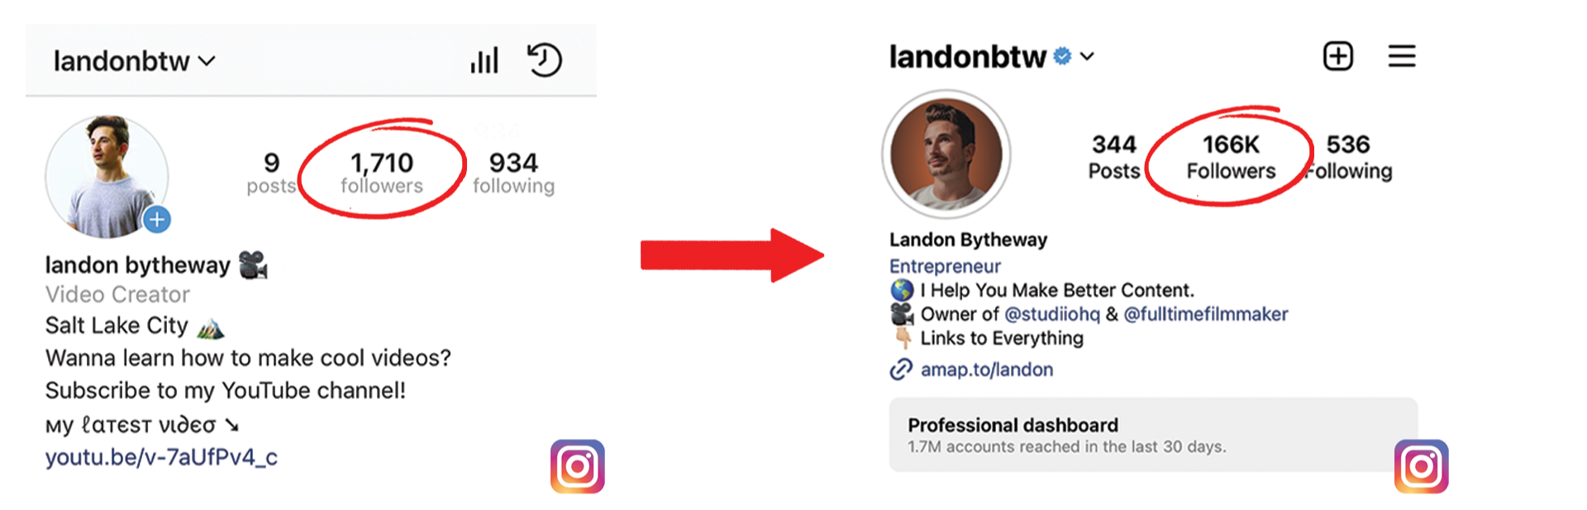Open the @studiiohq mention
Viewport: 1587px width, 510px height.
click(x=1052, y=314)
